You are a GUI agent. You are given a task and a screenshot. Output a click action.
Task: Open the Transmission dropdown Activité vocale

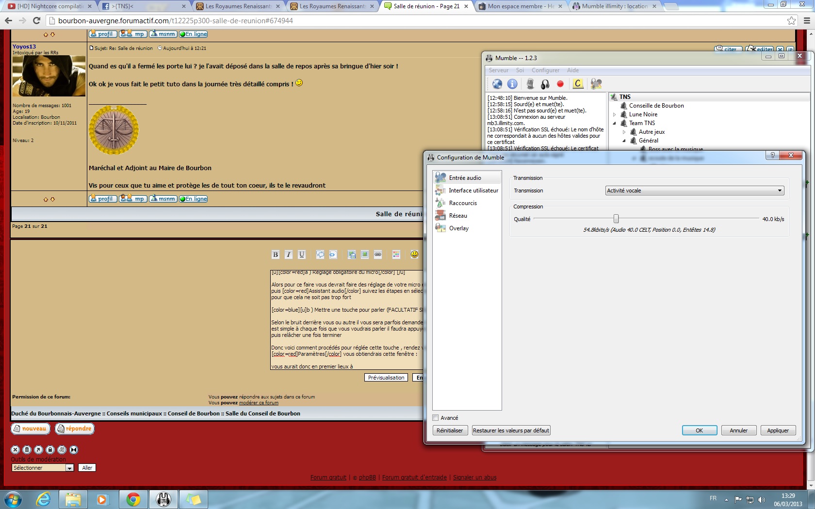tap(695, 191)
